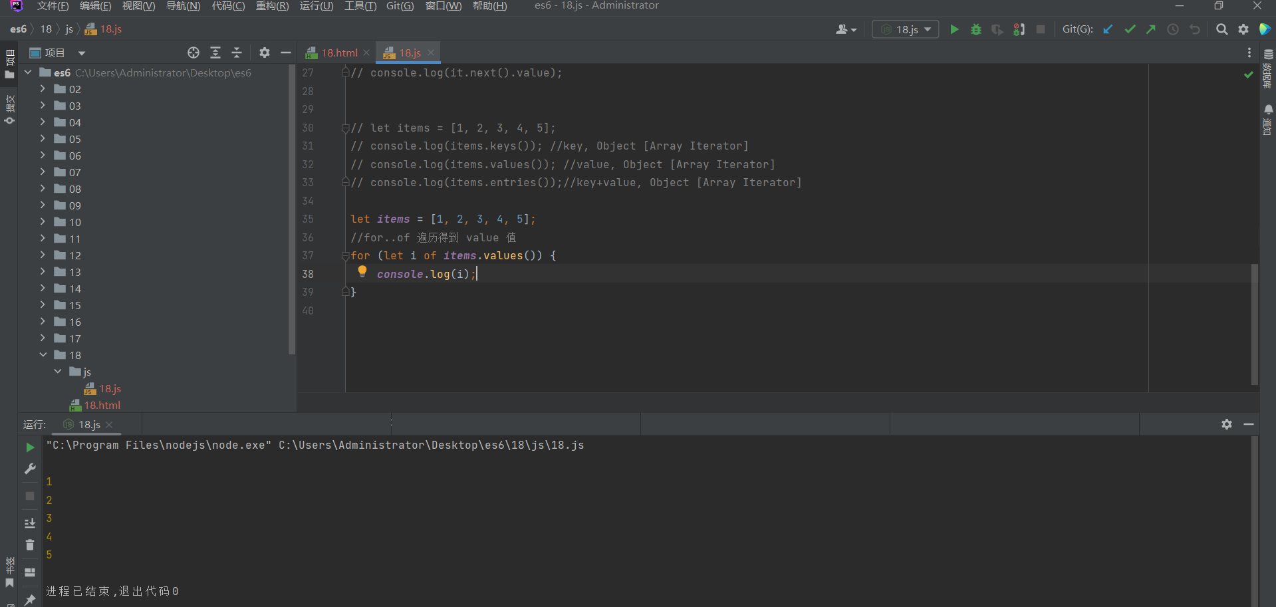Open the 项目 view dropdown arrow
This screenshot has height=607, width=1276.
pyautogui.click(x=82, y=53)
